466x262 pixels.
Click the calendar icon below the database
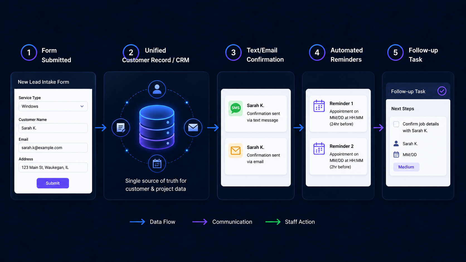(x=157, y=164)
